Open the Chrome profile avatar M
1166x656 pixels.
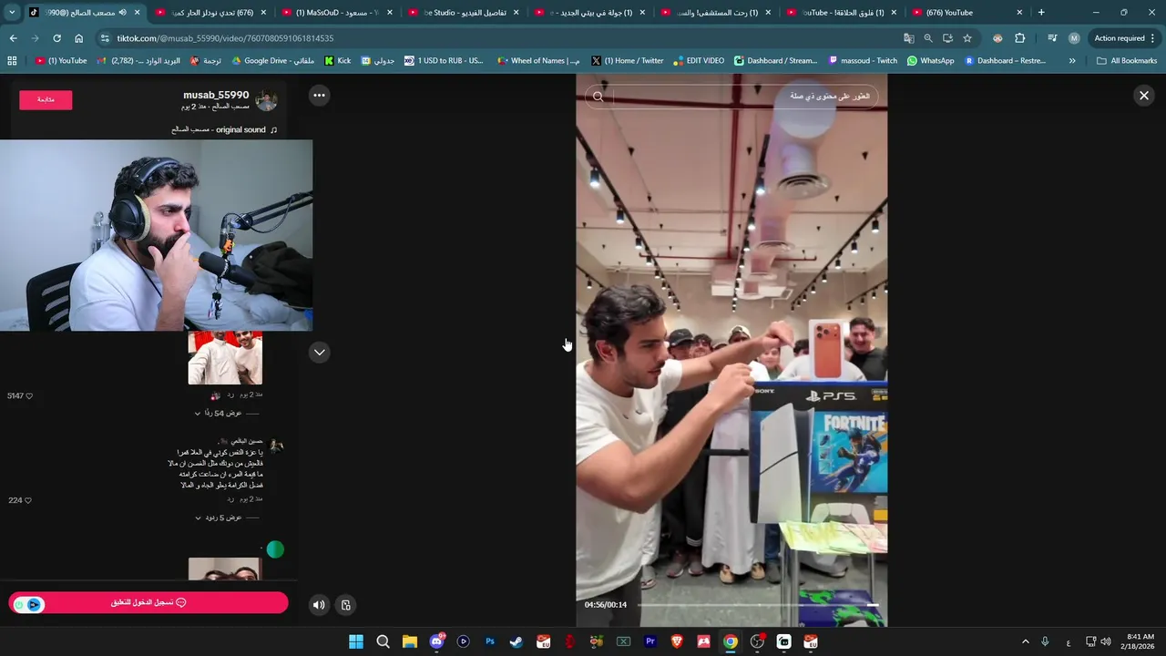coord(1074,38)
